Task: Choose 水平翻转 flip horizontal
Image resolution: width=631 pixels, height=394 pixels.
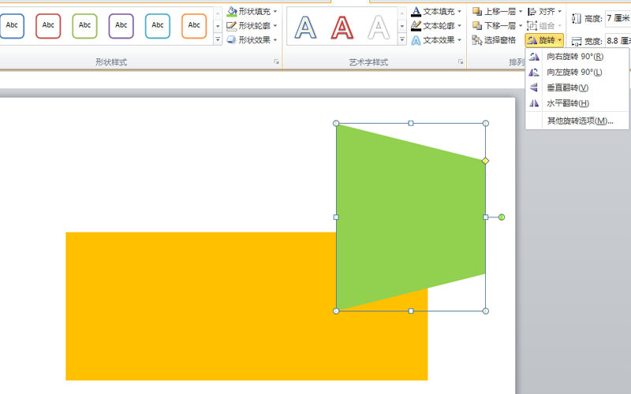Action: (x=577, y=103)
